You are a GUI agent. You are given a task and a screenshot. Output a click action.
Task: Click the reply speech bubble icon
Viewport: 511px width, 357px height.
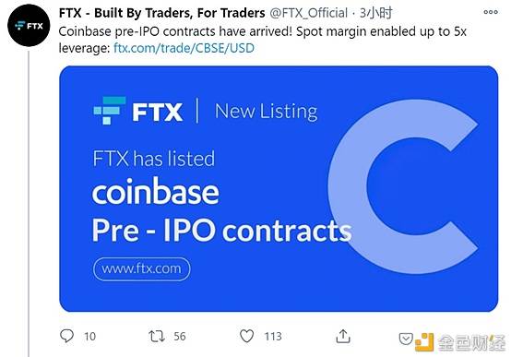66,336
